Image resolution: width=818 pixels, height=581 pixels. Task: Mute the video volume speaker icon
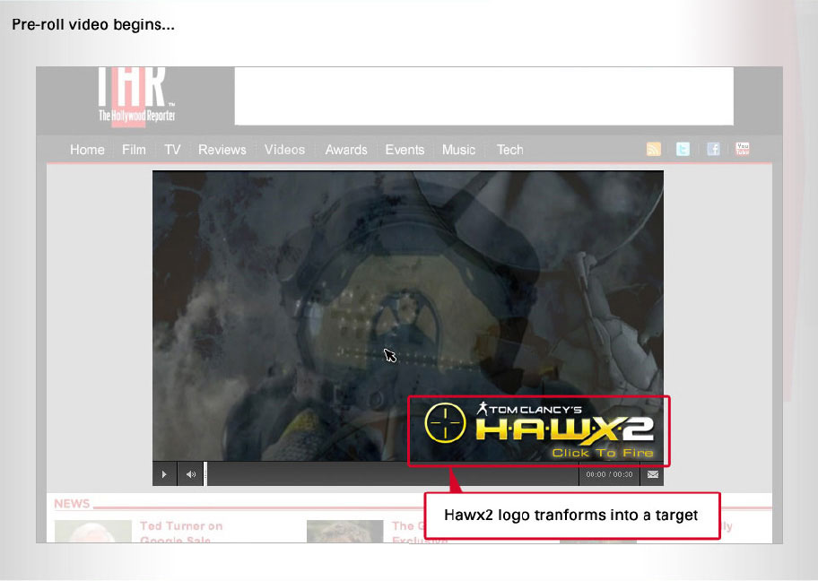click(191, 474)
